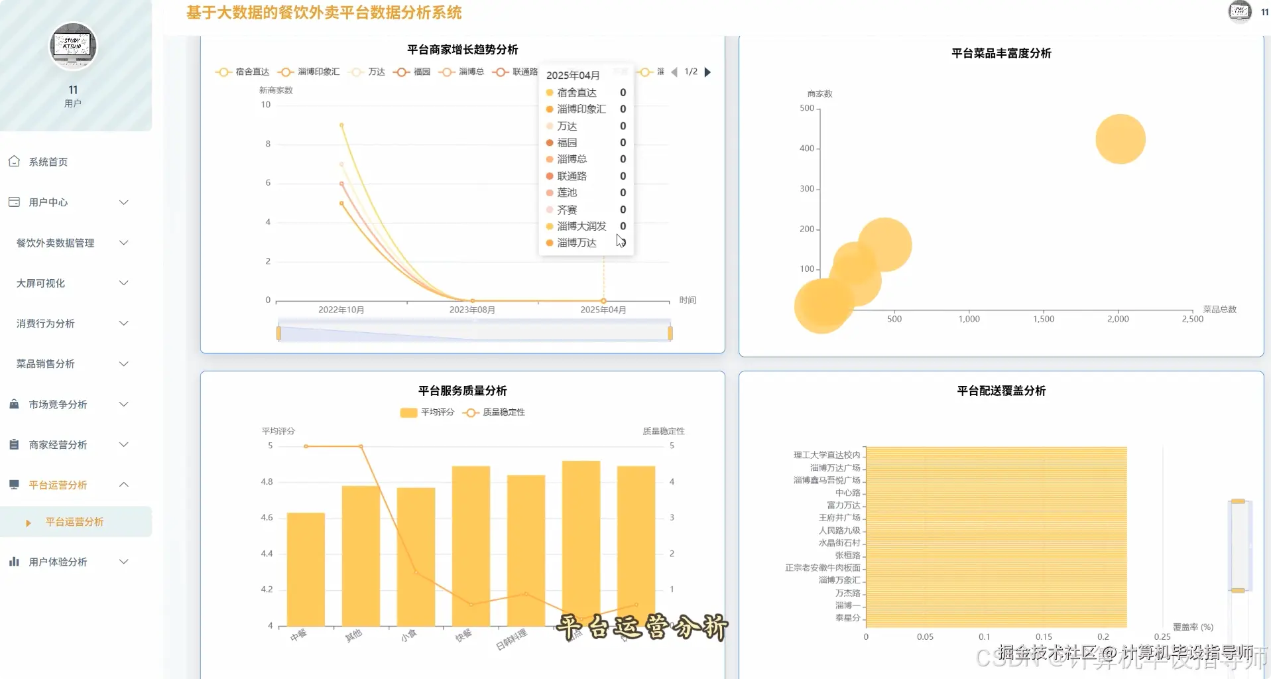This screenshot has height=679, width=1271.
Task: Expand 大屏可视化 menu chevron
Action: coord(123,283)
